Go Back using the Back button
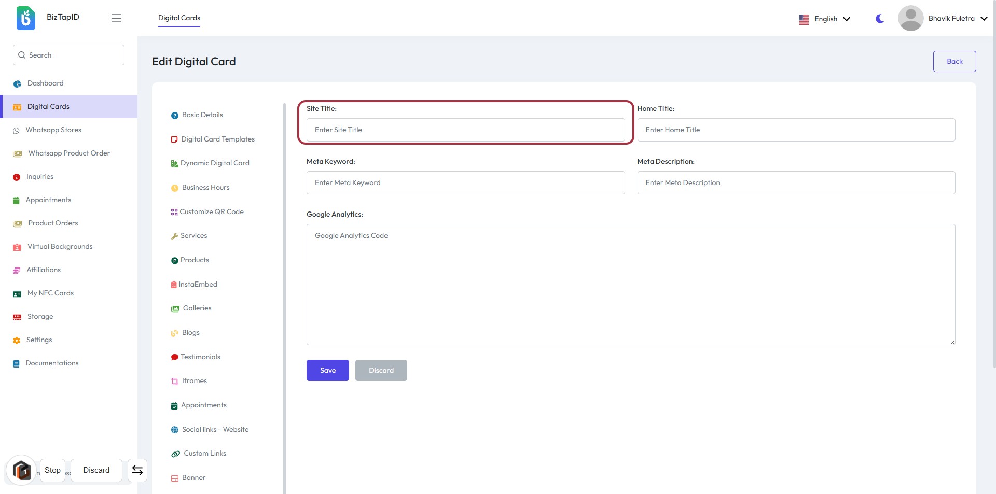This screenshot has width=996, height=494. 954,61
